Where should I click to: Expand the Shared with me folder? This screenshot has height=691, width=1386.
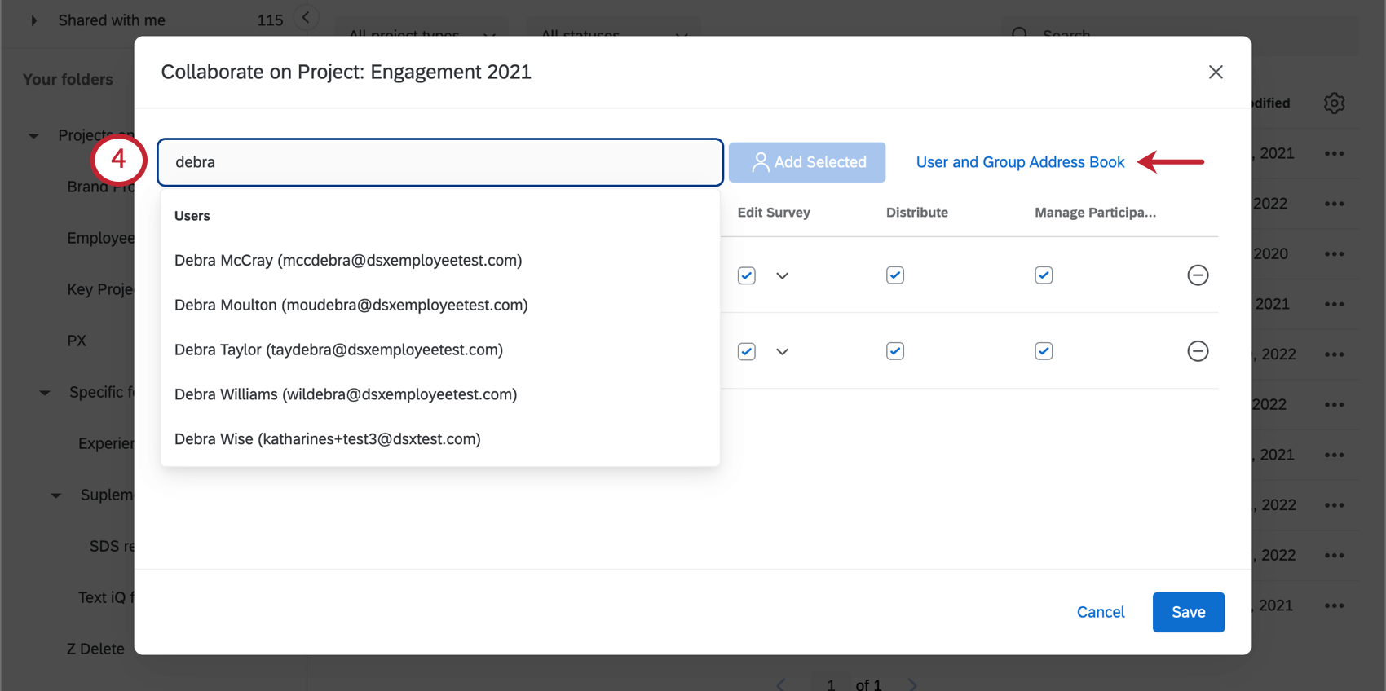pyautogui.click(x=33, y=20)
